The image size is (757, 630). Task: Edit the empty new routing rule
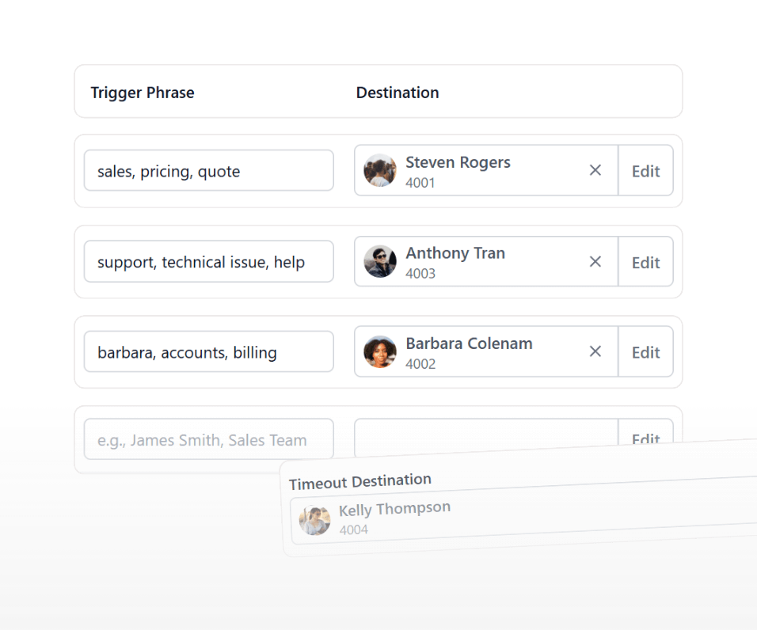pos(645,438)
